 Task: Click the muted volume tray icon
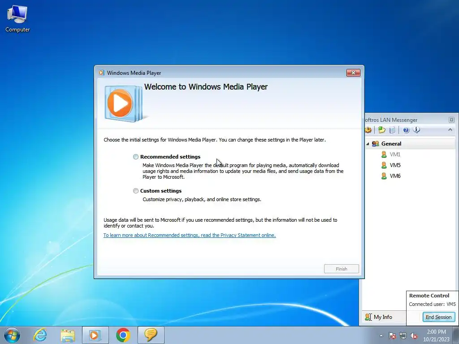[414, 335]
